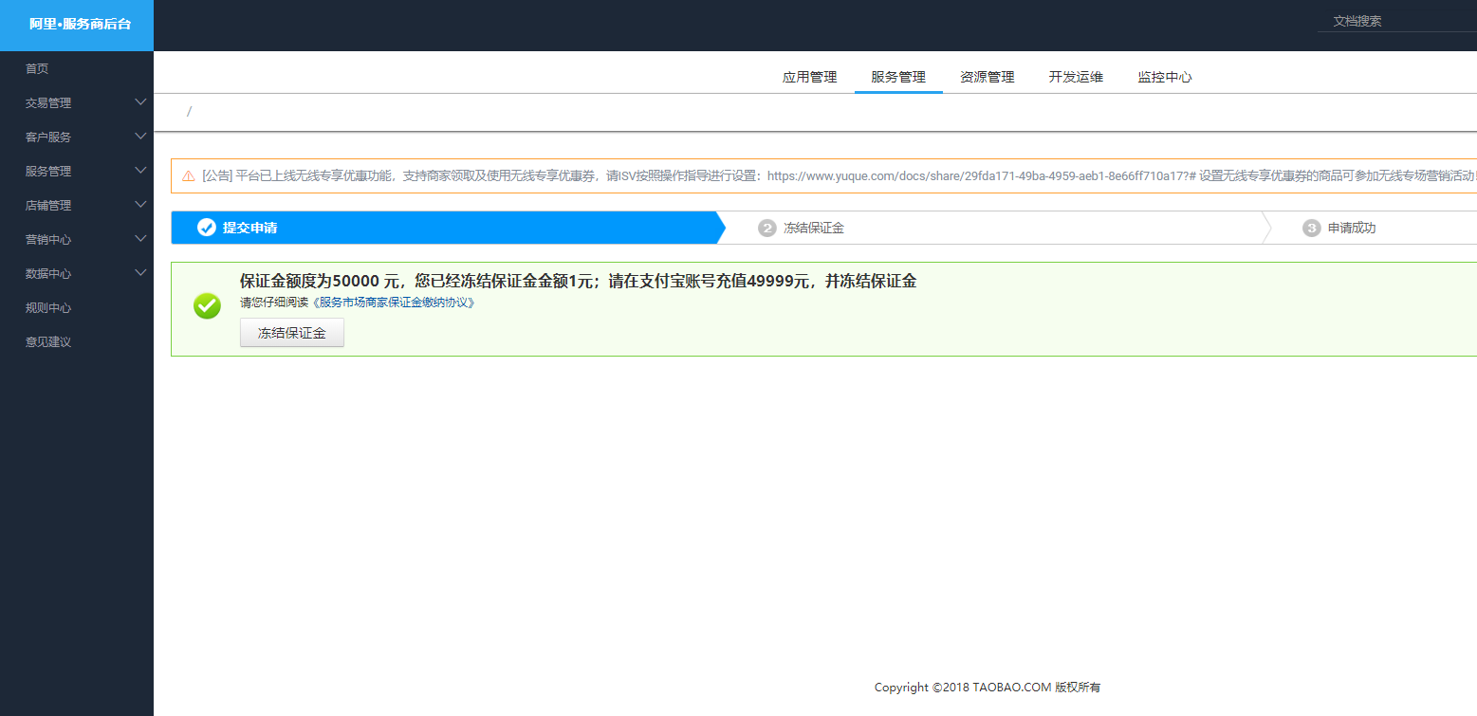Expand the 交易管理 sidebar menu
1477x716 pixels.
pyautogui.click(x=140, y=102)
